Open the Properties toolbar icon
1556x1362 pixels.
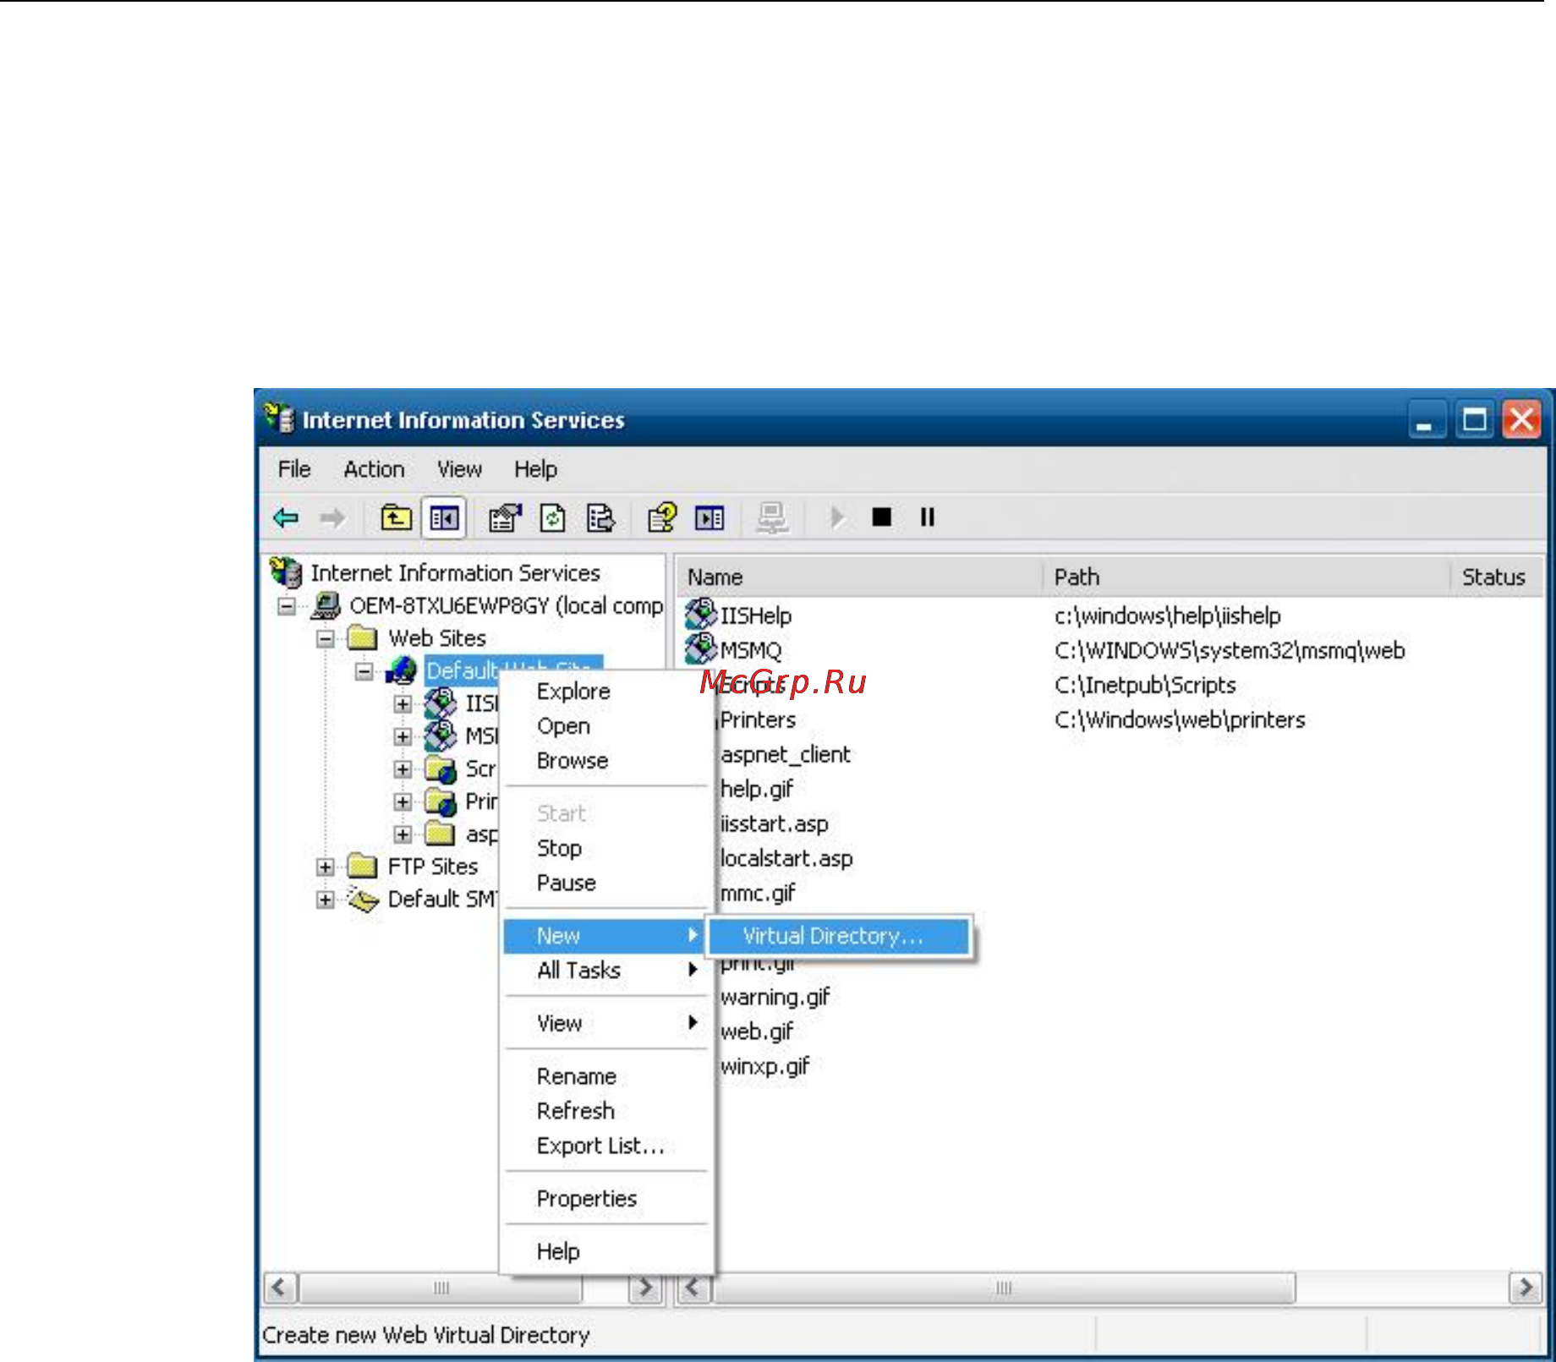[505, 517]
